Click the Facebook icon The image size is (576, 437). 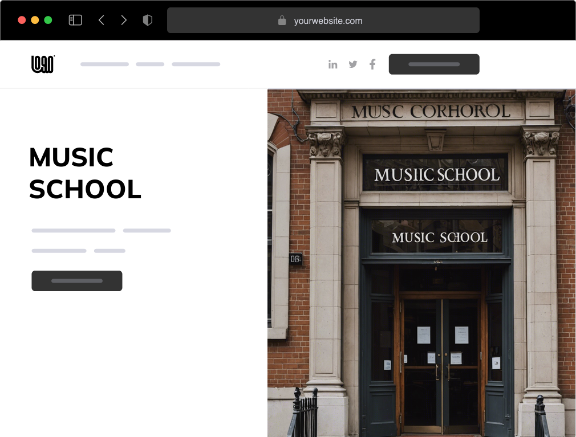pyautogui.click(x=372, y=64)
